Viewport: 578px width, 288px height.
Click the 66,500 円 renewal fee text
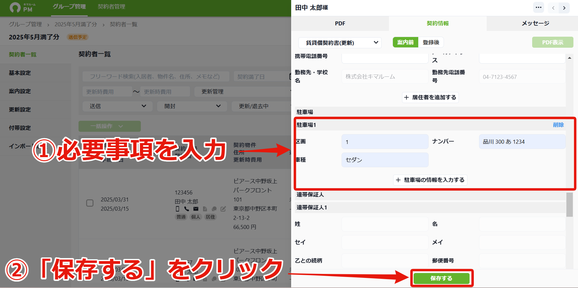(x=245, y=227)
